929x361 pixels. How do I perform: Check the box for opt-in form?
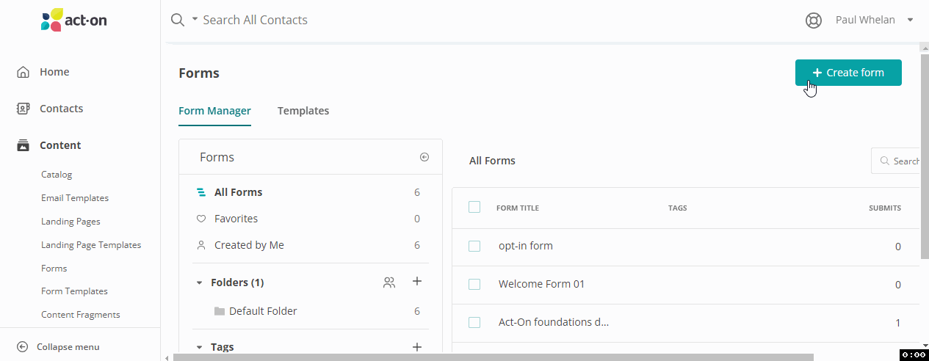474,246
